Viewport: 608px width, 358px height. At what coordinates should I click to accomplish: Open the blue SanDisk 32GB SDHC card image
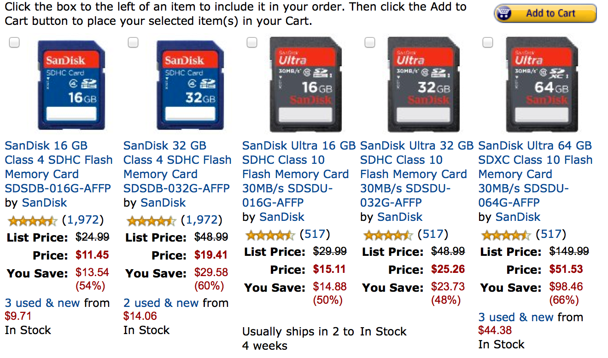190,86
